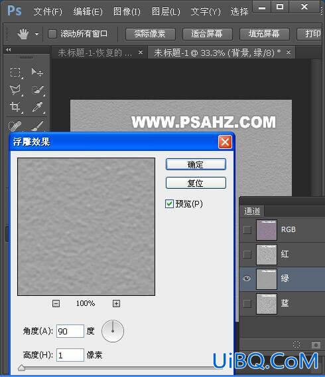Click the 确定 button
This screenshot has height=377, width=325.
(x=196, y=164)
